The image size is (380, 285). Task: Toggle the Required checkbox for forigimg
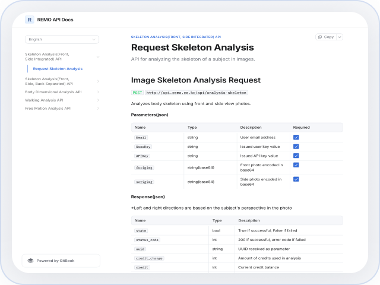pyautogui.click(x=296, y=165)
